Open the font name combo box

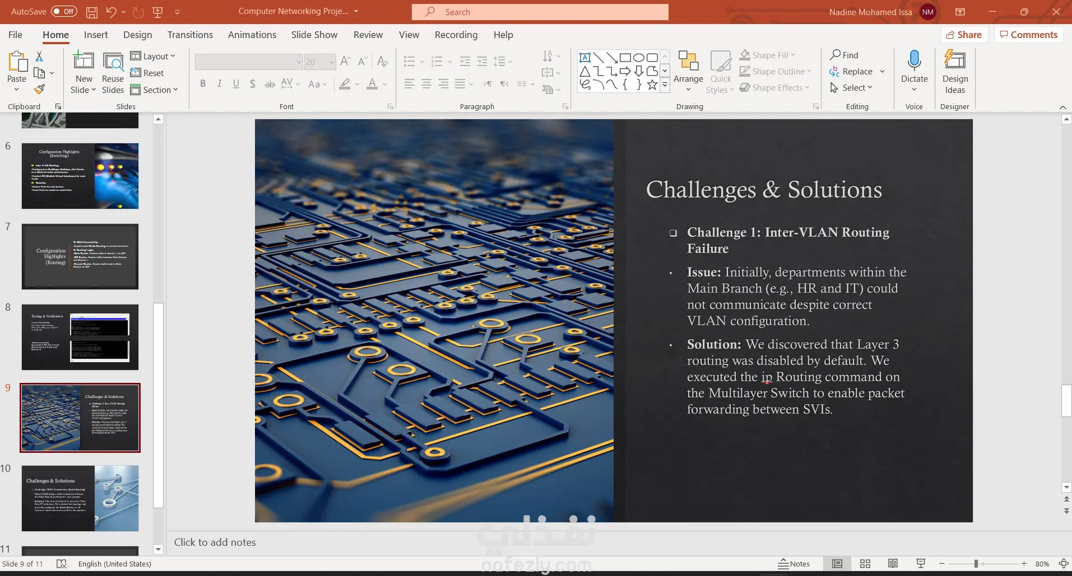tap(249, 62)
